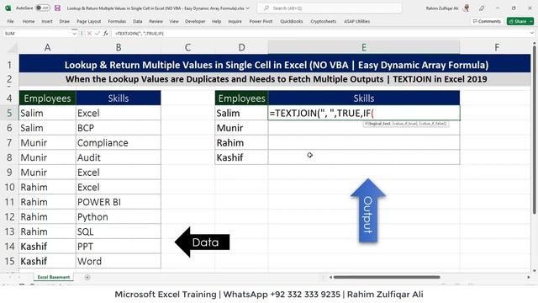Screen dimensions: 538x303
Task: Open the Cryptosheets ribbon tab
Action: pyautogui.click(x=323, y=21)
